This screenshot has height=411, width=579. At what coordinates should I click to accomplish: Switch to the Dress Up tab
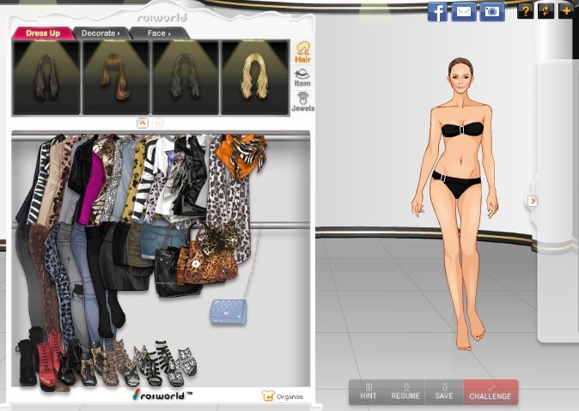[42, 33]
